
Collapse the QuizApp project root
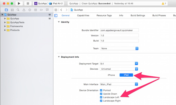[2, 14]
